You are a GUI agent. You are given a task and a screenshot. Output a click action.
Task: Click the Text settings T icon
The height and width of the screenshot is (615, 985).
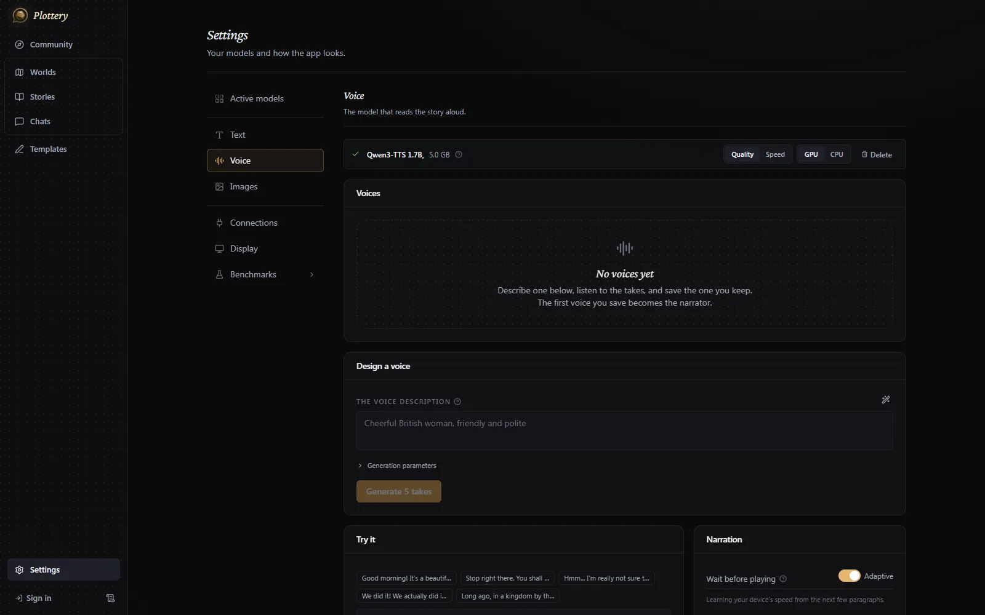[x=219, y=135]
